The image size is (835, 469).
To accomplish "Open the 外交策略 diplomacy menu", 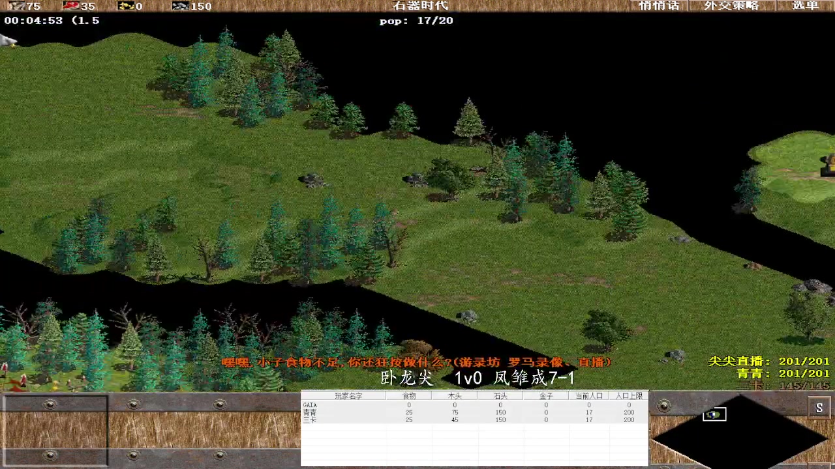I will [731, 6].
